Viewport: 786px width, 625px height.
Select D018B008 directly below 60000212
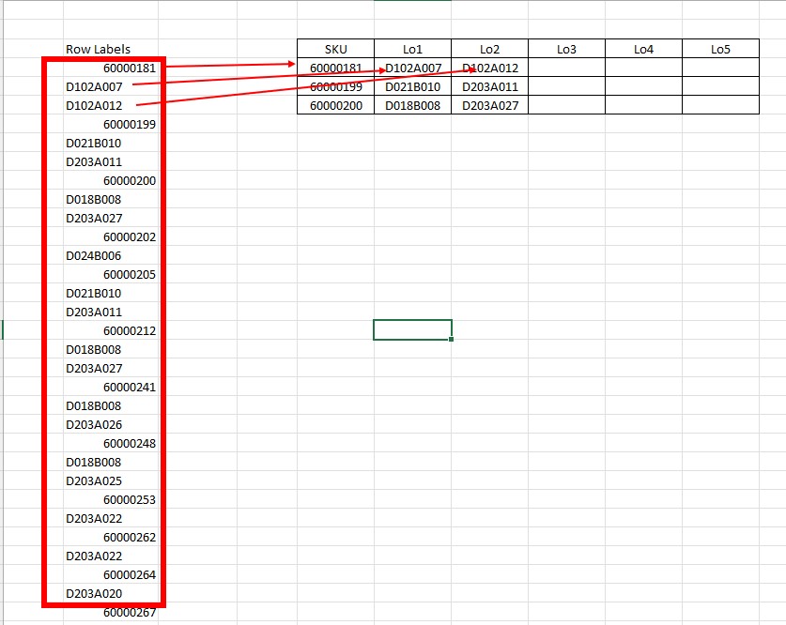coord(110,349)
